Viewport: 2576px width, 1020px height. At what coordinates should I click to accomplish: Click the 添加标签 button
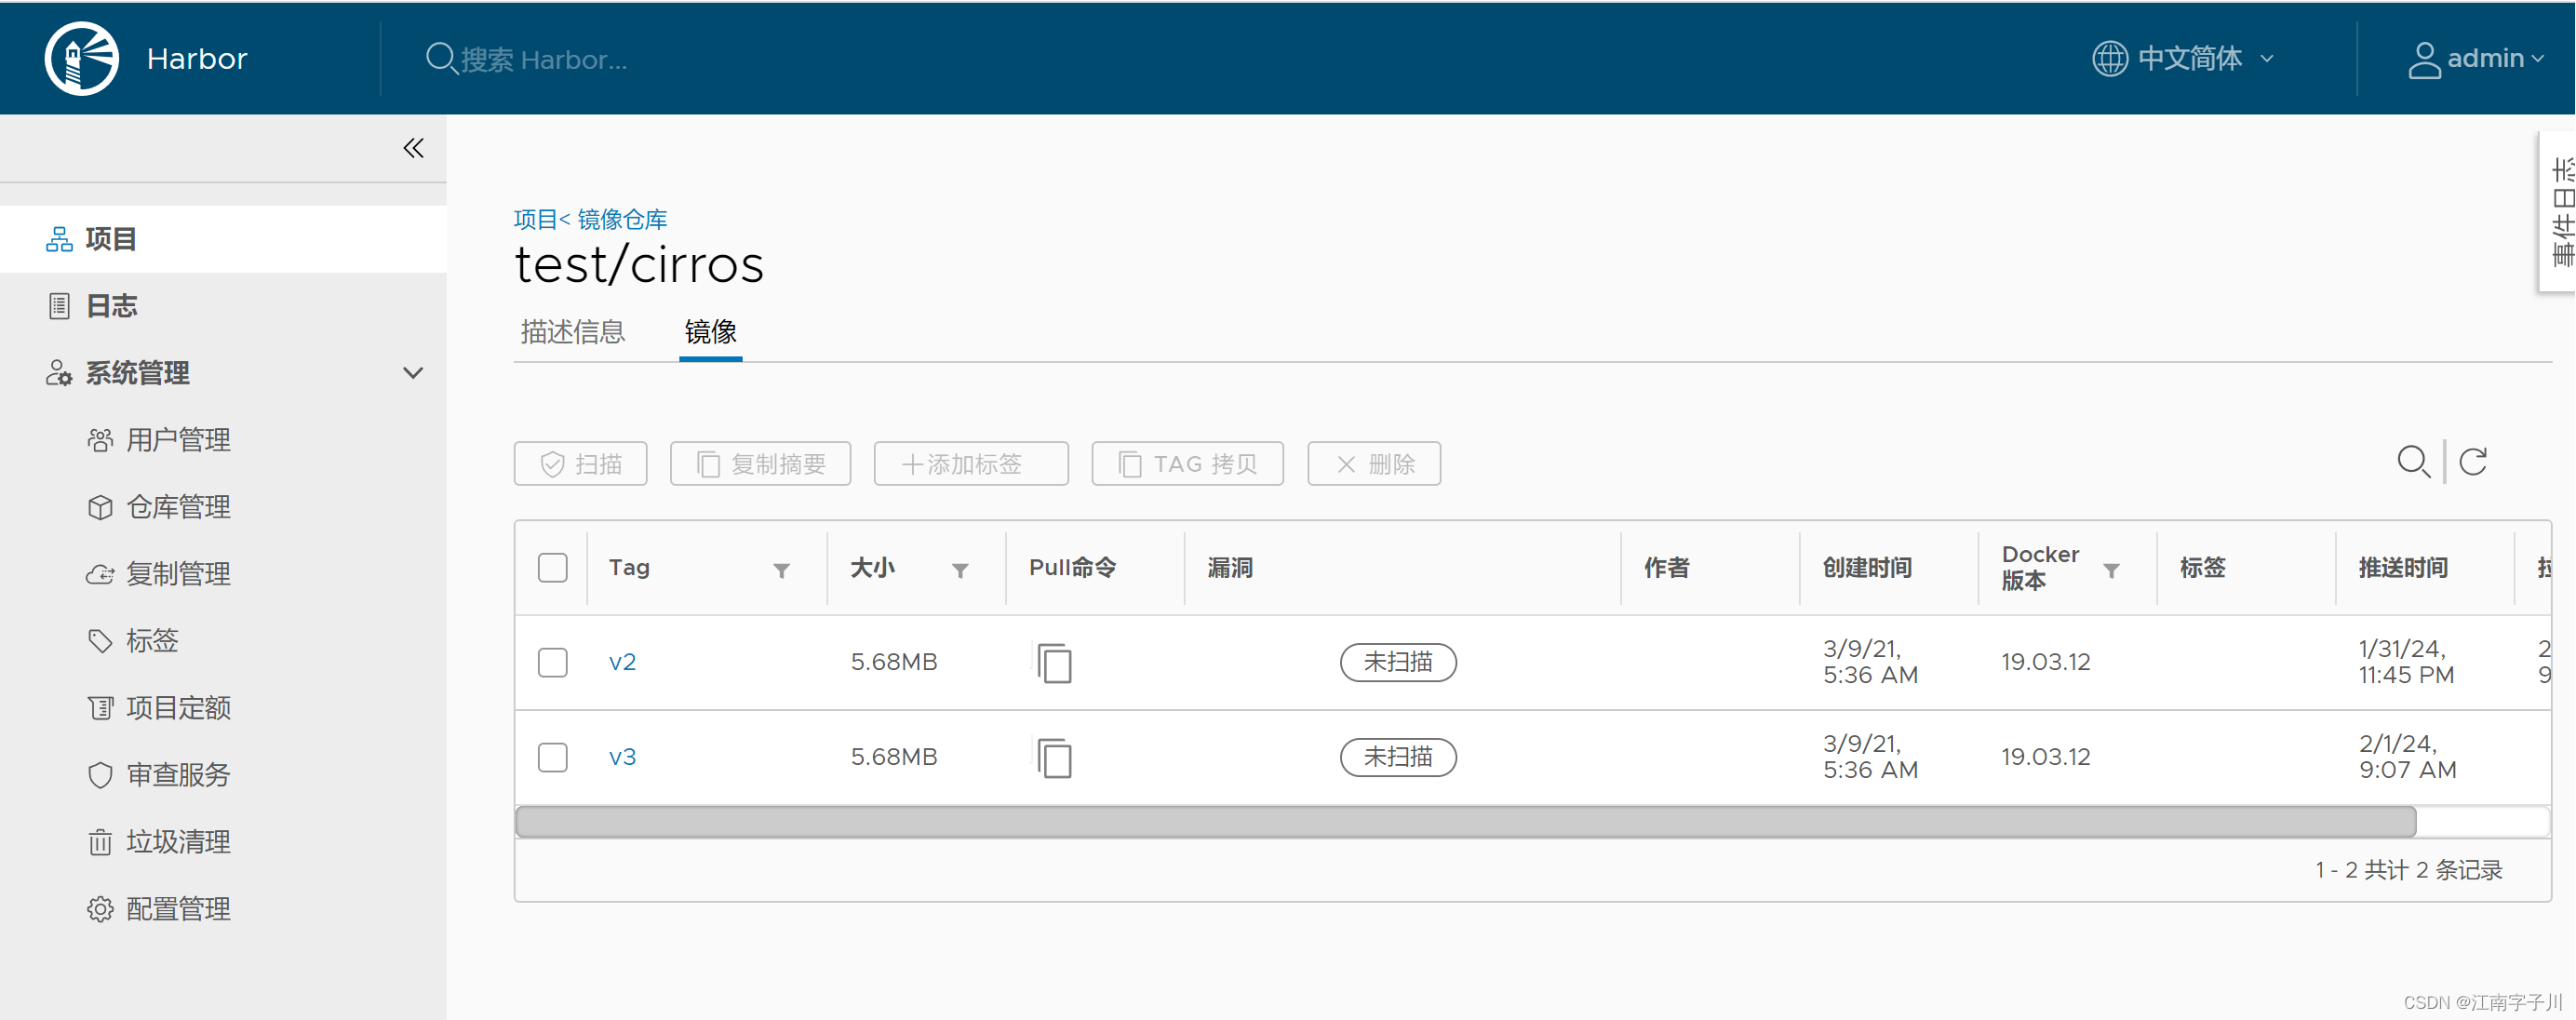point(971,464)
